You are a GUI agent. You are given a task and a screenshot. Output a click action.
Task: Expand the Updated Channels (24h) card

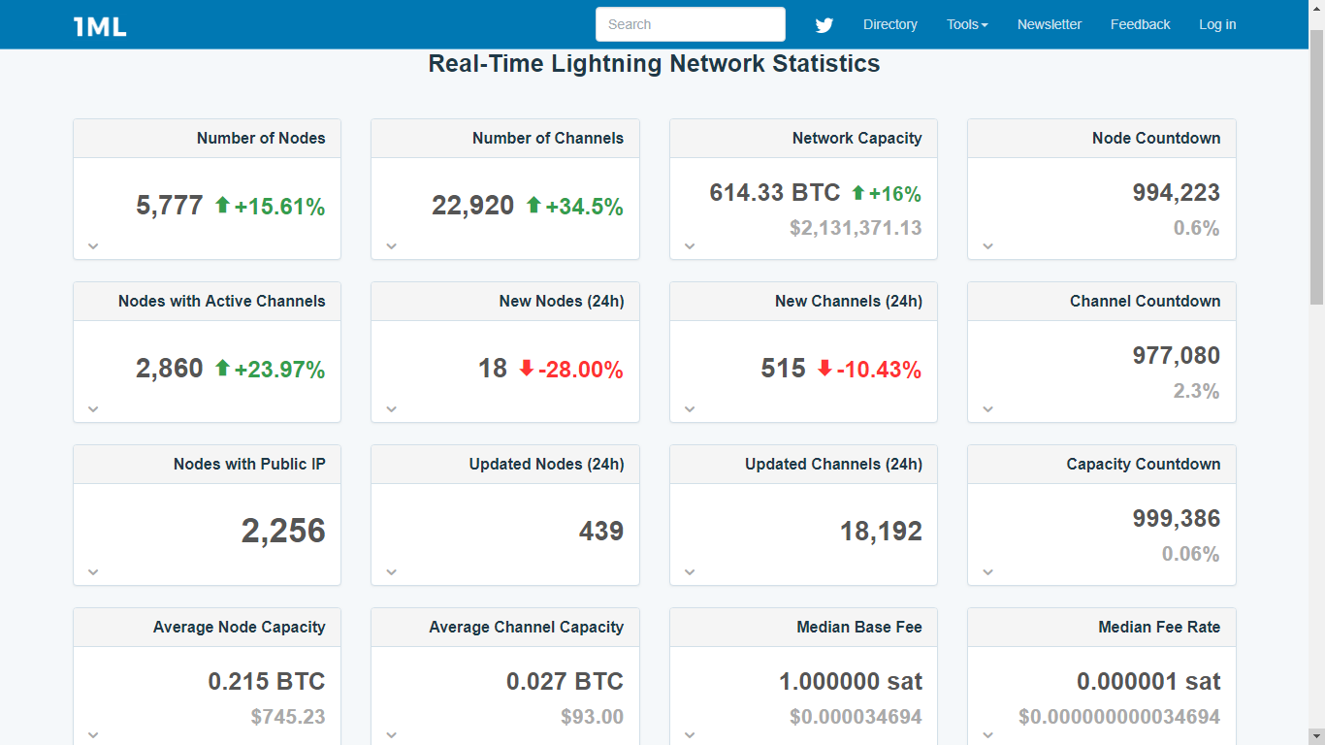pyautogui.click(x=690, y=572)
